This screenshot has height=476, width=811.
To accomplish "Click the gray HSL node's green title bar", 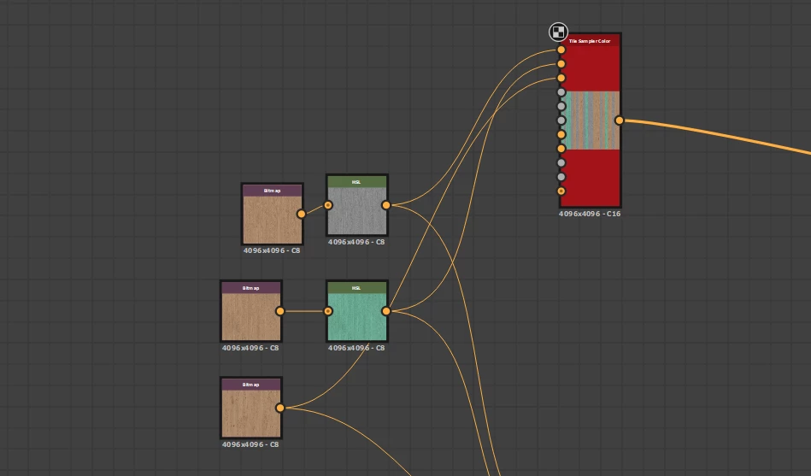I will (x=357, y=182).
